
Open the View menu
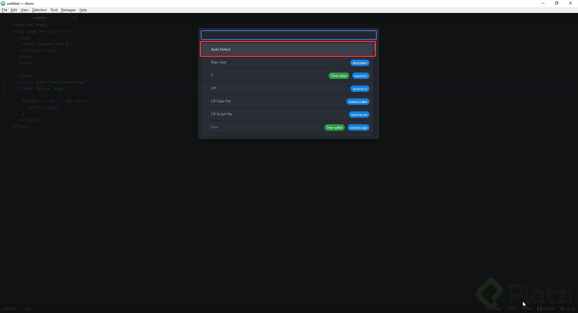pyautogui.click(x=24, y=10)
